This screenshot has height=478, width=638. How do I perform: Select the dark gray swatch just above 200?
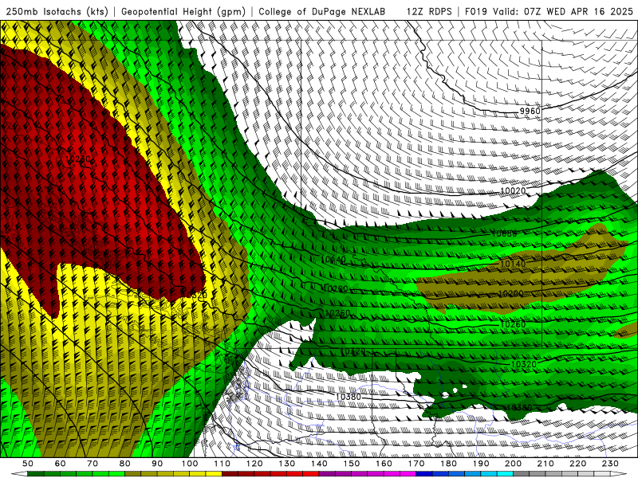[x=522, y=474]
